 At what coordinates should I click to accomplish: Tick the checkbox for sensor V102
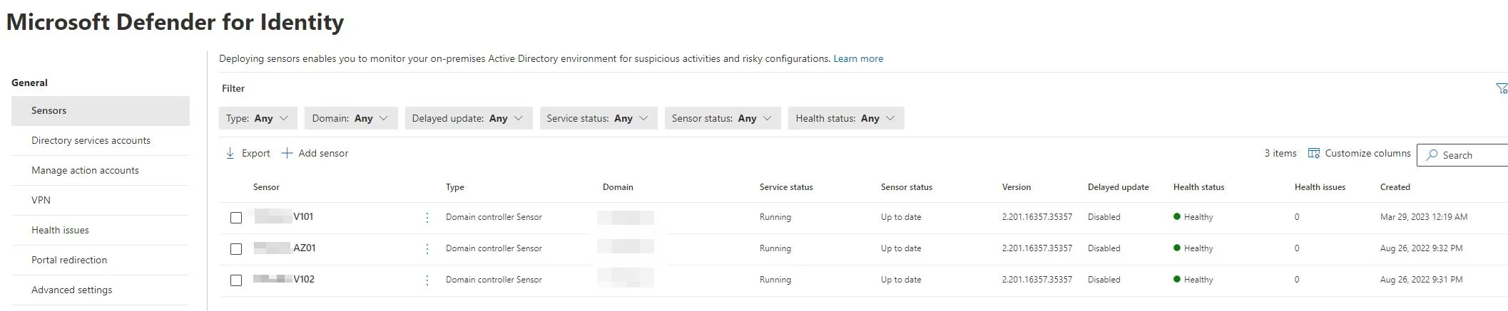pos(236,280)
